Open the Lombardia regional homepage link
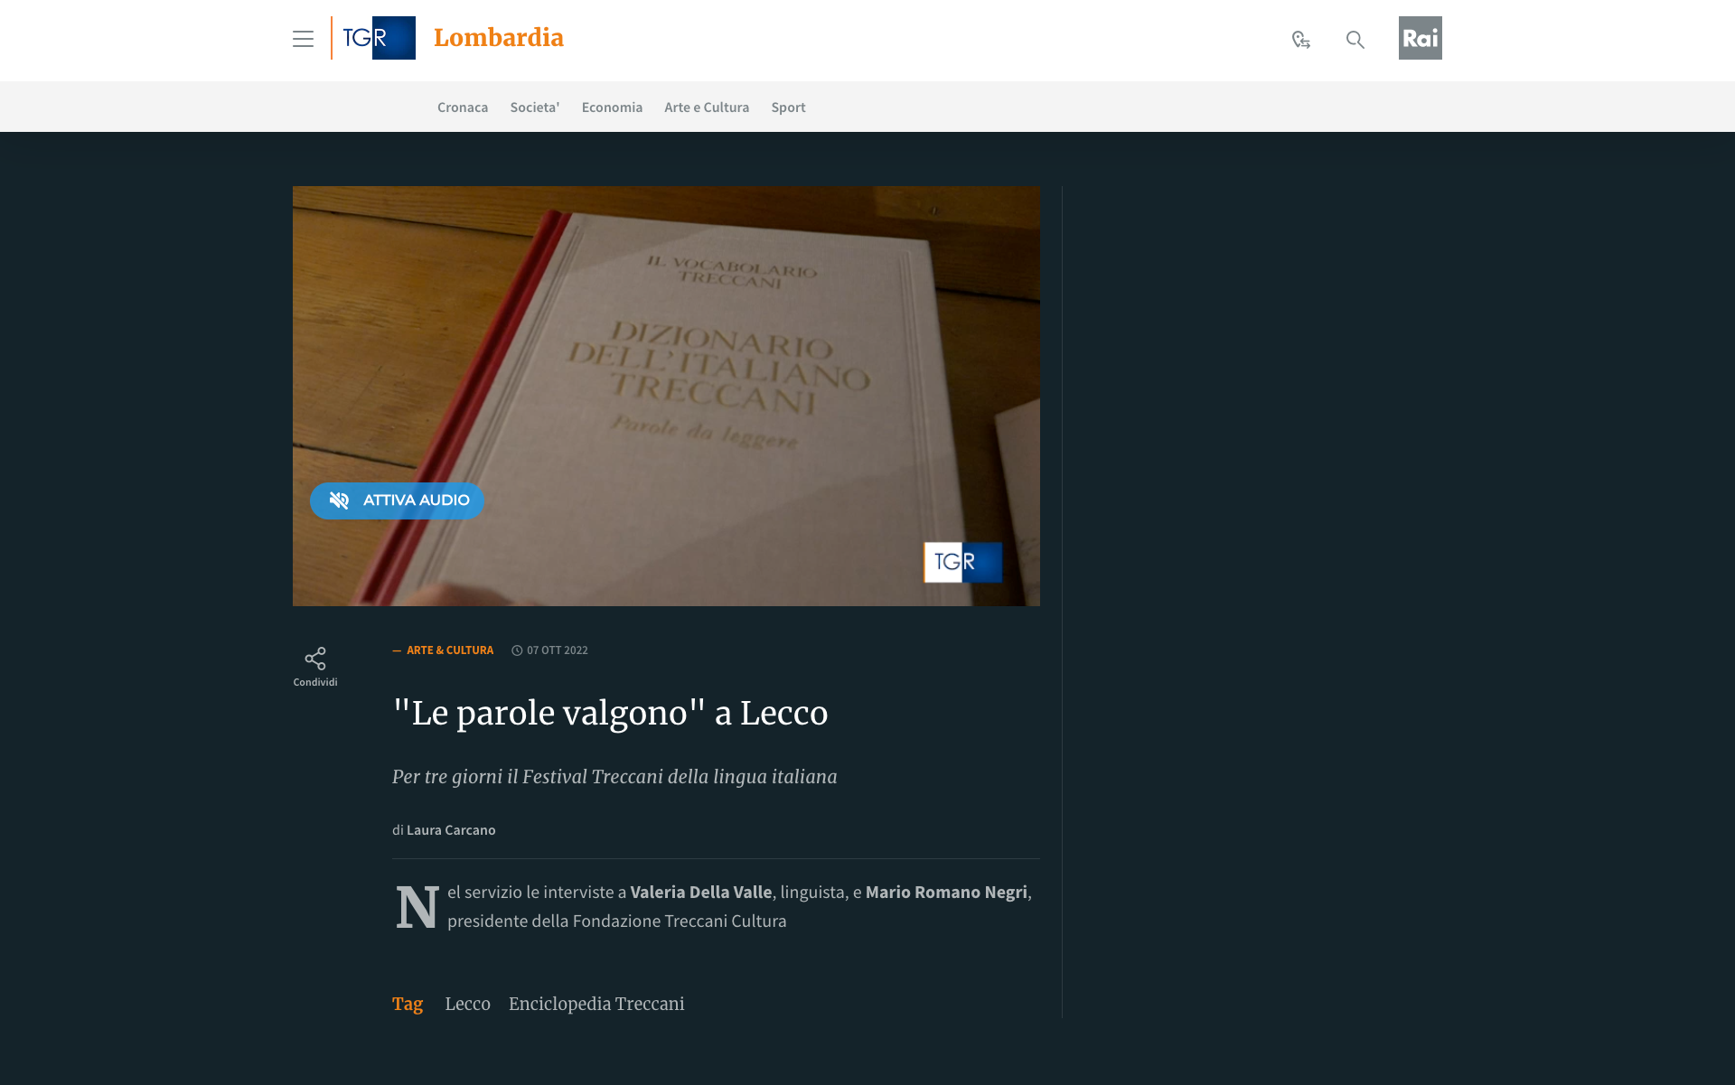1735x1085 pixels. tap(499, 38)
